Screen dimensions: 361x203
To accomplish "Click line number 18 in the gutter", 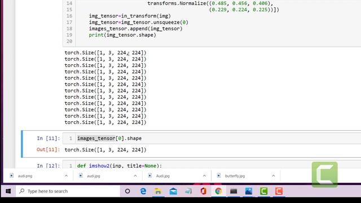I will (69, 29).
